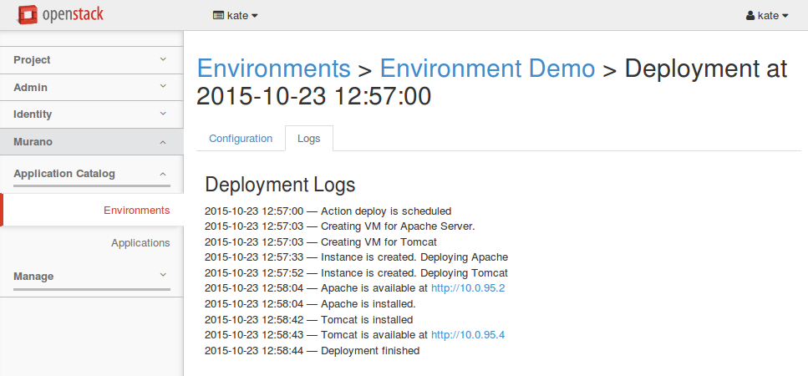Viewport: 808px width, 376px height.
Task: Click the project list icon beside kate
Action: [x=219, y=15]
